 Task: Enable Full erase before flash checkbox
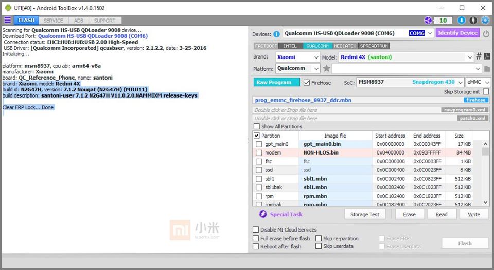pos(256,238)
